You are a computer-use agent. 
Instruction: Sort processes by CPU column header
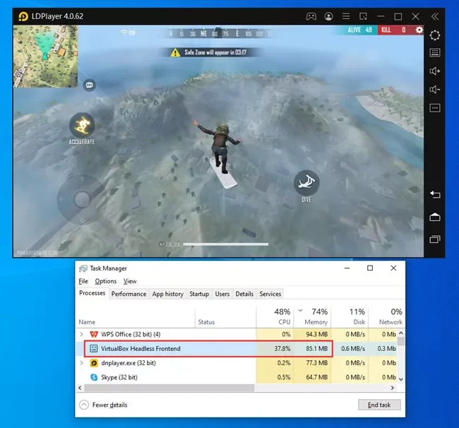(275, 317)
